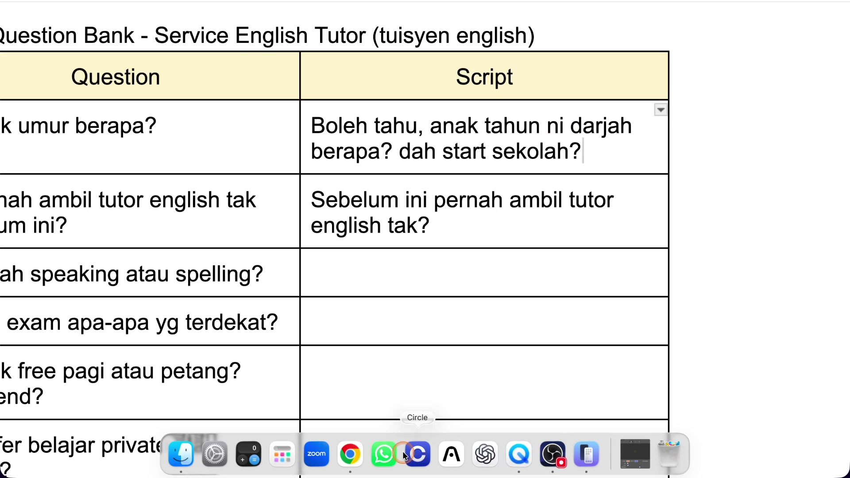The width and height of the screenshot is (850, 478).
Task: Click the 'free pagi atau petang?' question cell
Action: point(150,383)
